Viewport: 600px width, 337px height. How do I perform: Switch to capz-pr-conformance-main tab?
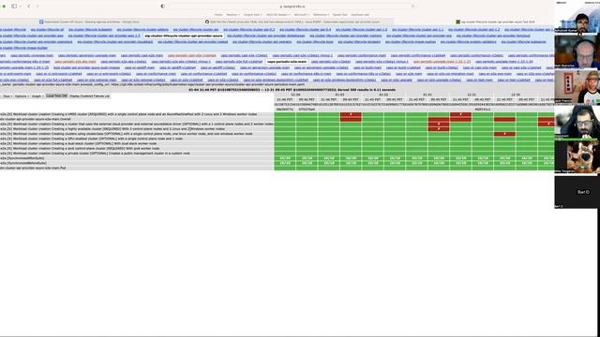[x=156, y=74]
